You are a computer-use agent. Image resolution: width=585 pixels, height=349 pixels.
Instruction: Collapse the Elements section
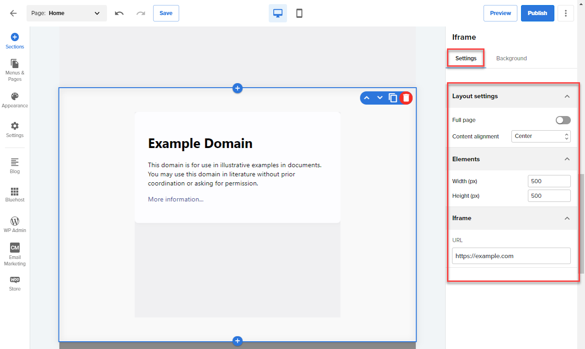(x=567, y=159)
